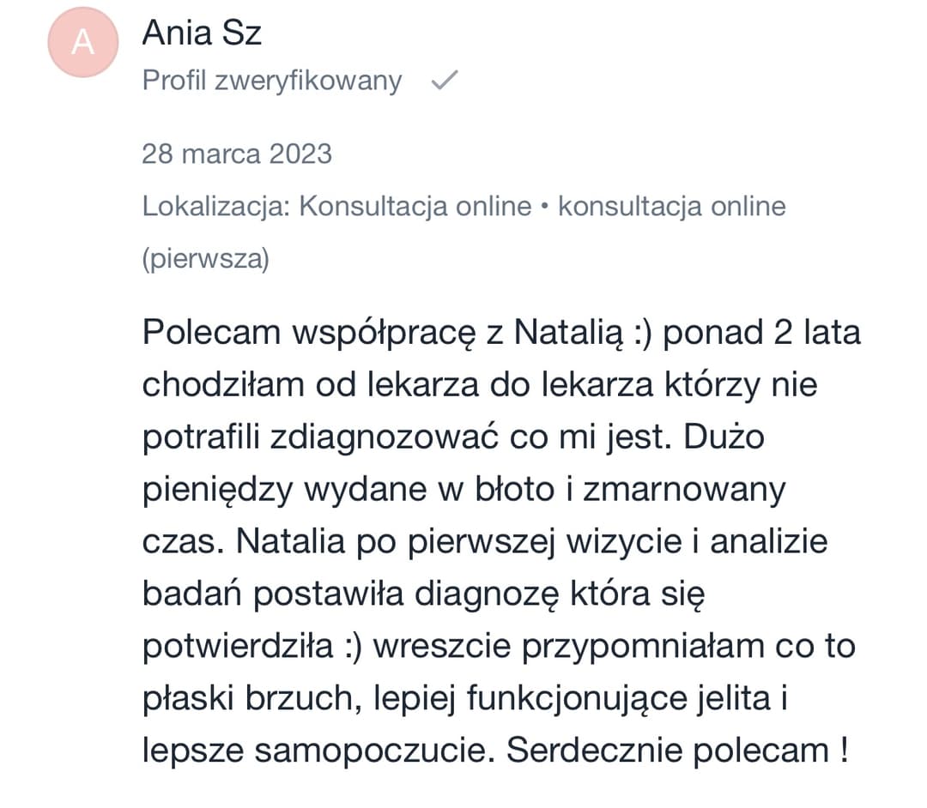
Task: Click the first smiley after 'Natalią'
Action: click(644, 332)
